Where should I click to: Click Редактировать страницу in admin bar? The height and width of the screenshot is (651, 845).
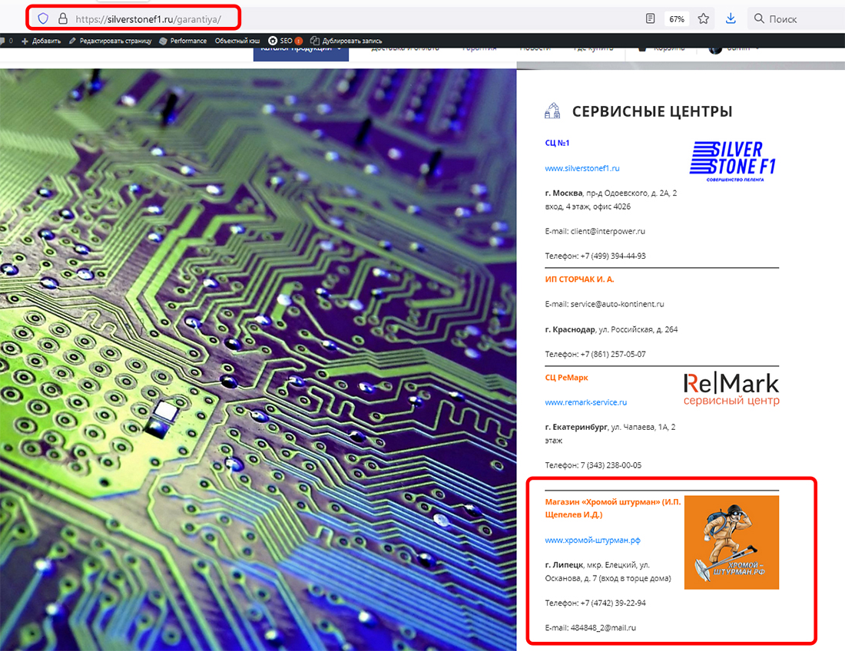(x=111, y=41)
